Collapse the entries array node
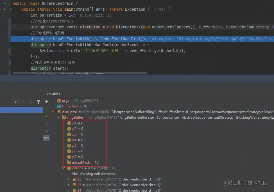The height and width of the screenshot is (192, 274). [64, 168]
